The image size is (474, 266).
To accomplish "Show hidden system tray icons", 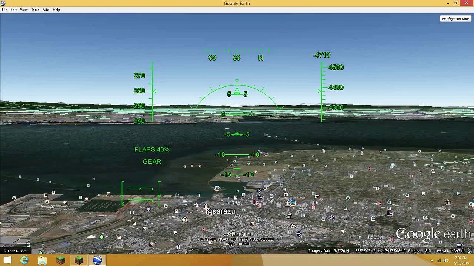I will tap(431, 261).
